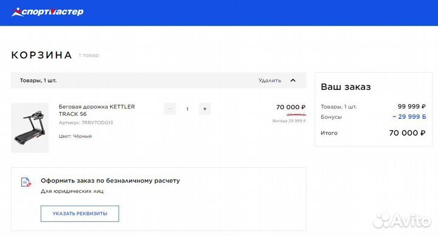Open the Спортмастер logo home link
The image size is (438, 236).
coord(47,12)
